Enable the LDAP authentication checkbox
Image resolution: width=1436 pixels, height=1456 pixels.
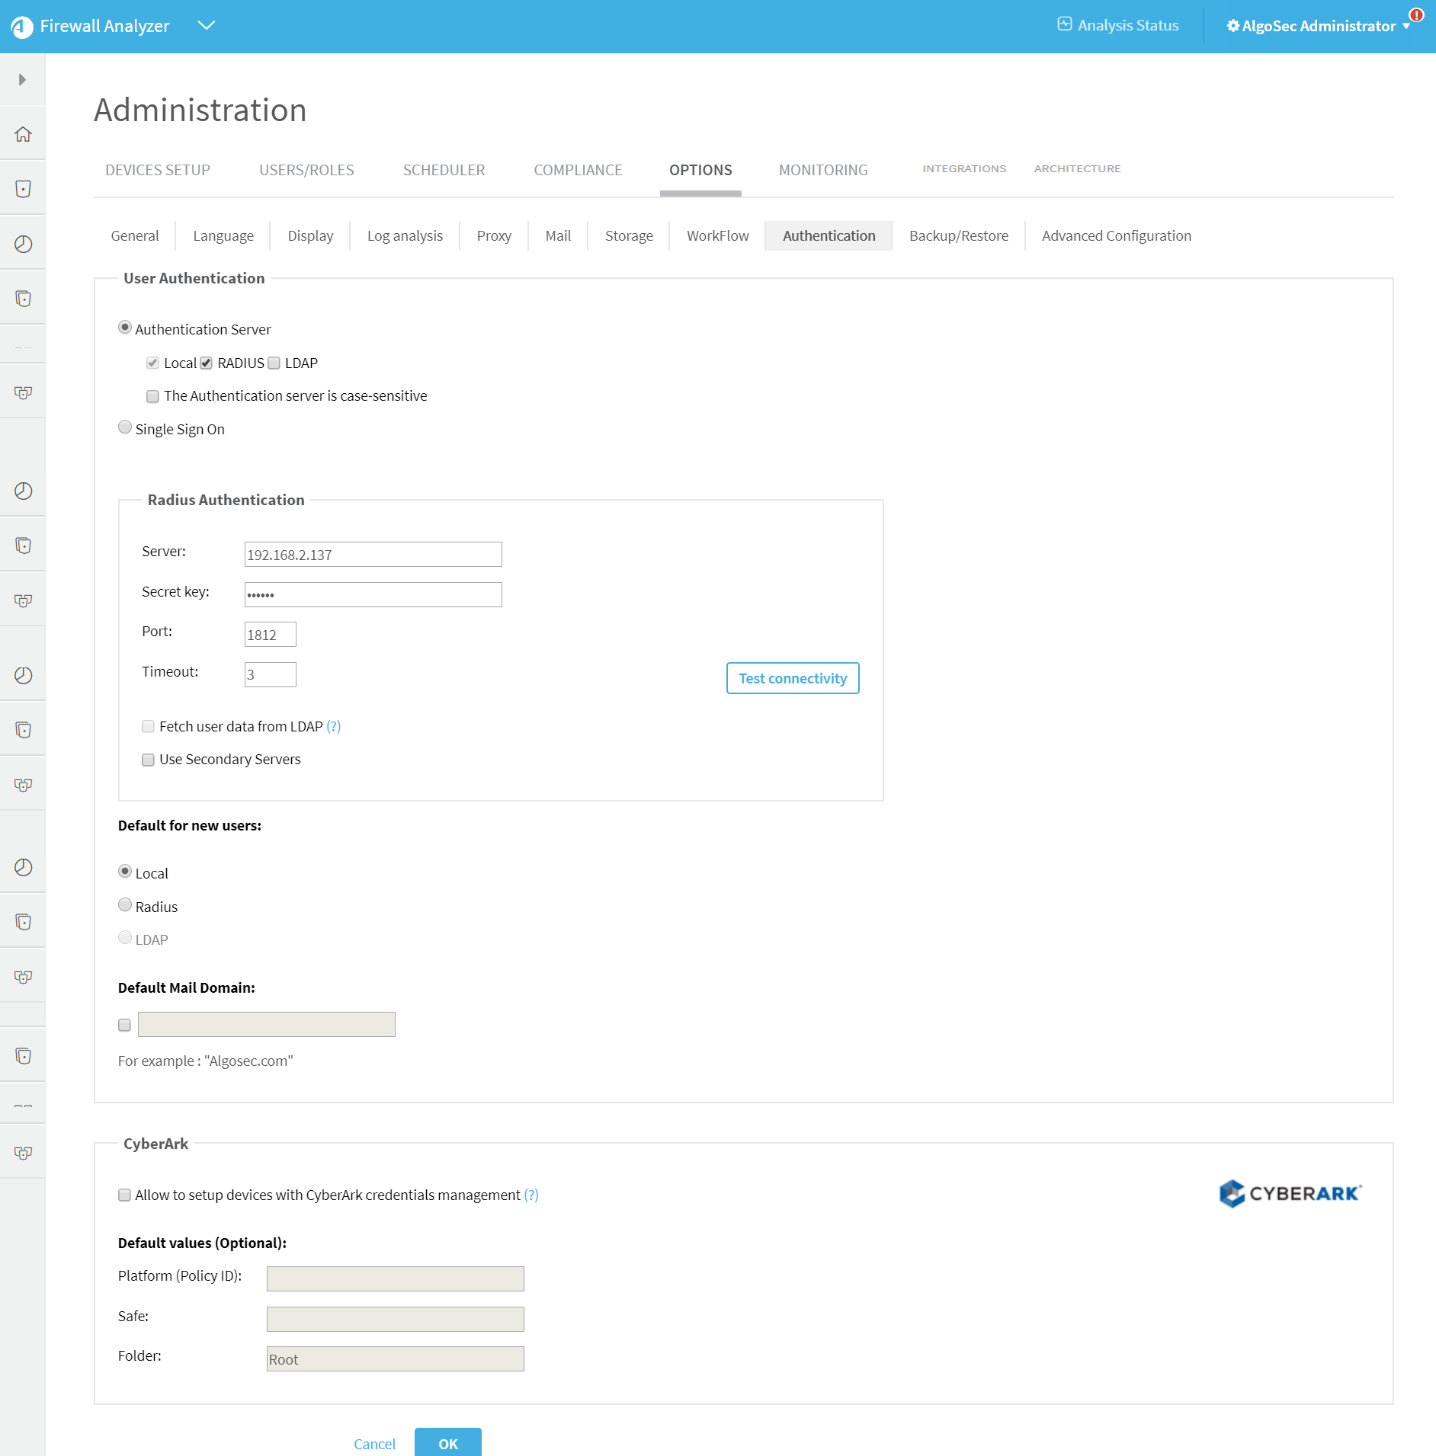pos(274,363)
